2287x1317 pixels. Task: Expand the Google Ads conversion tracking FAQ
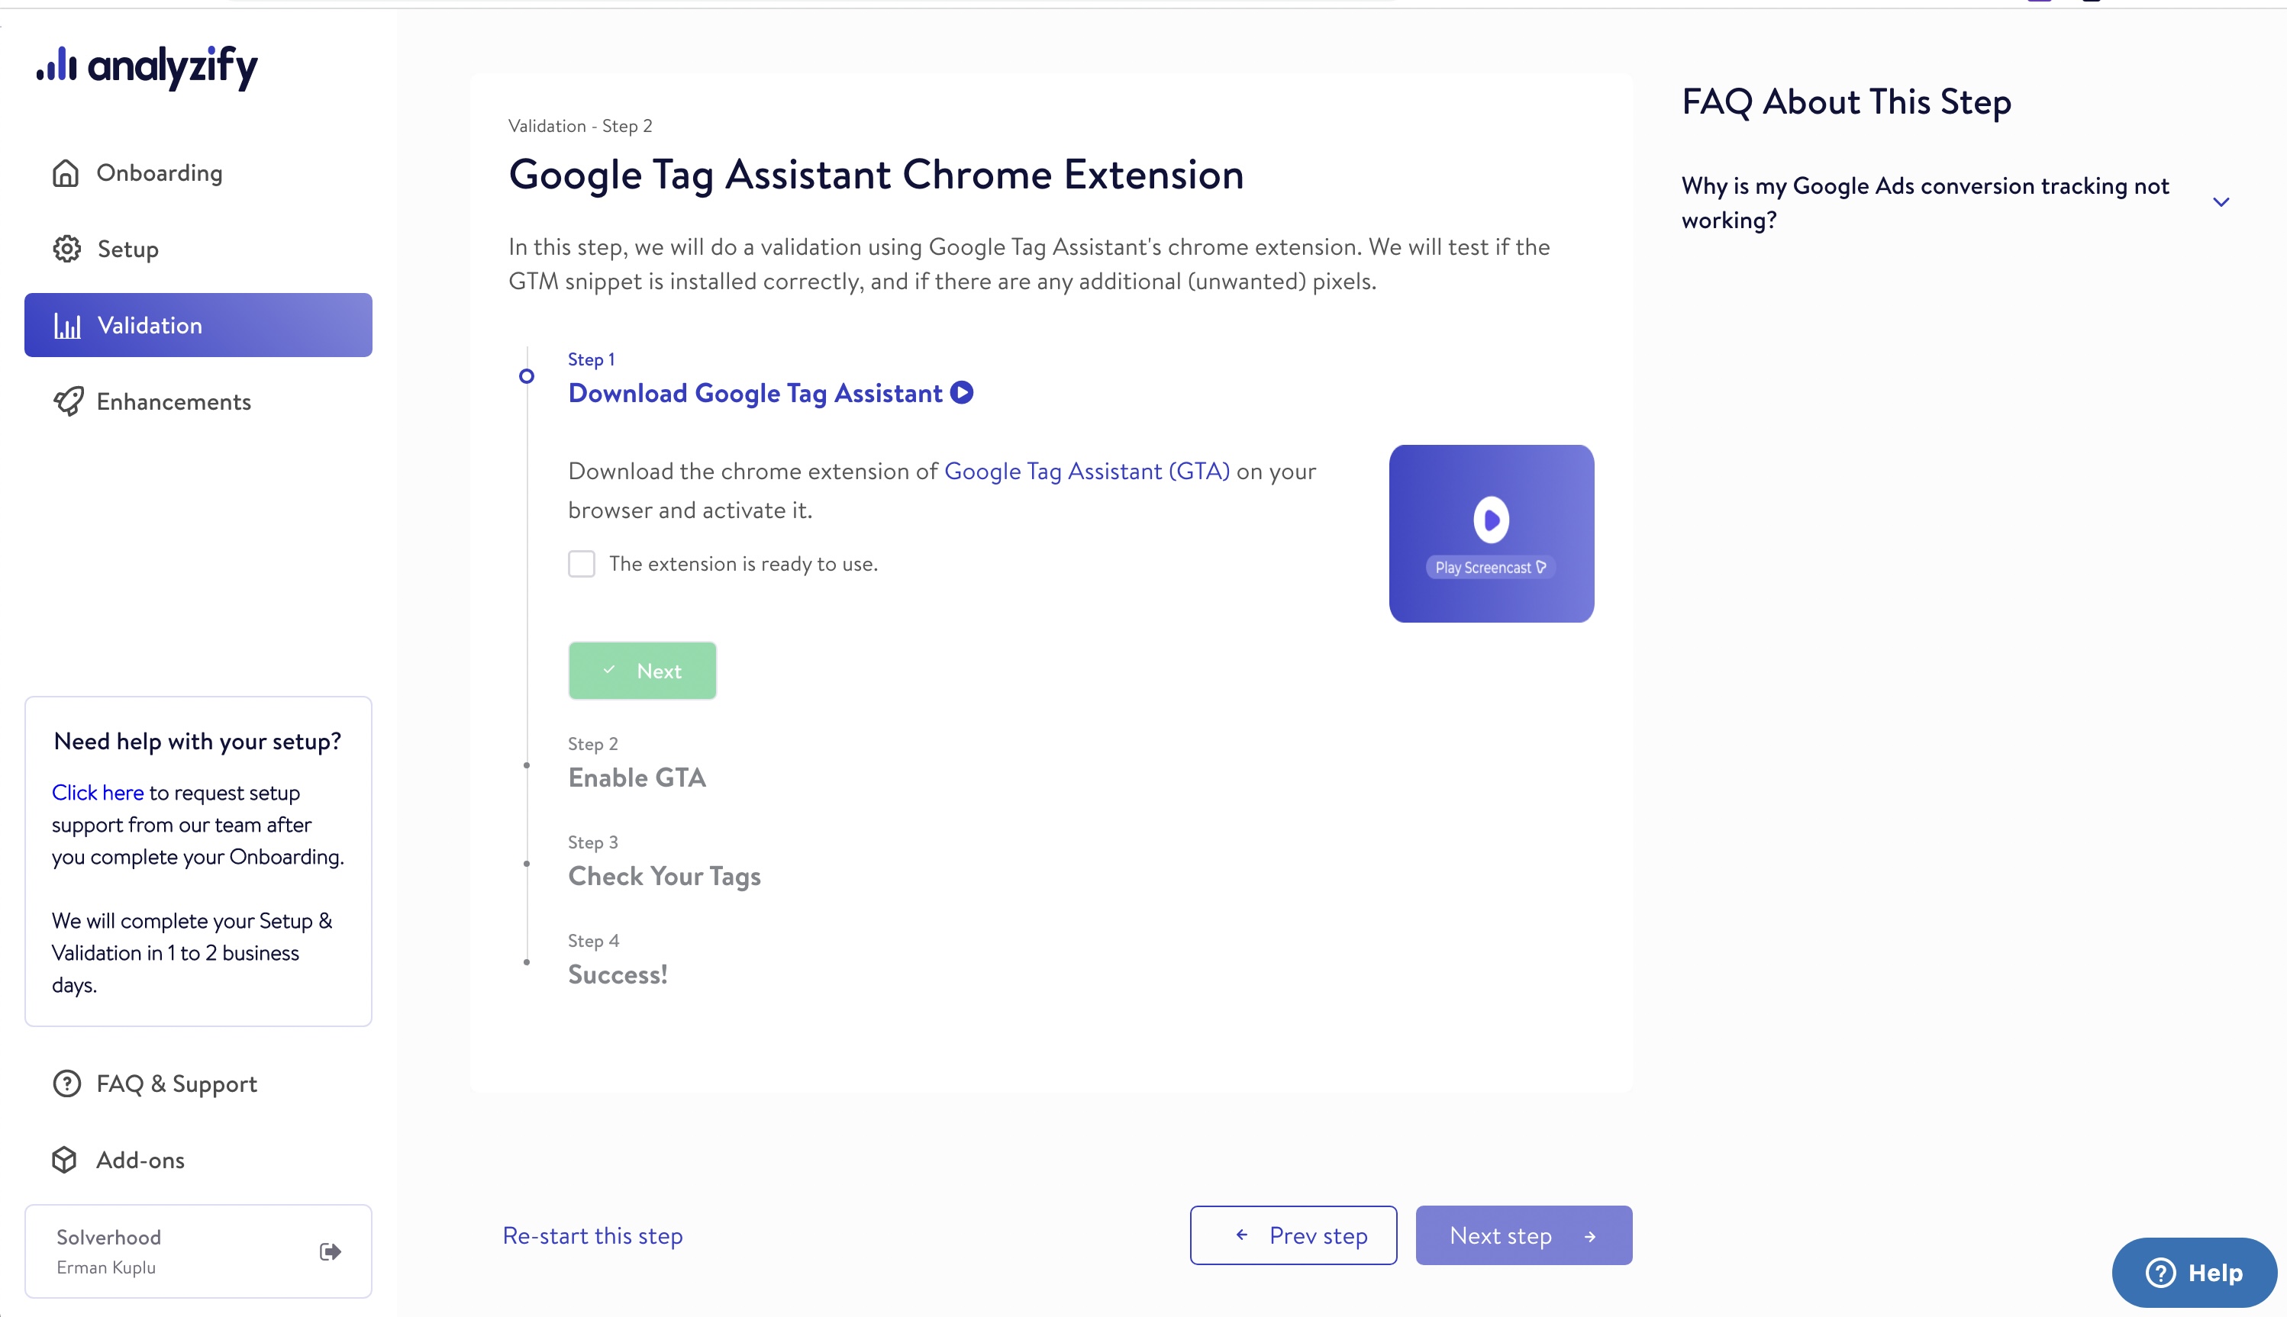point(2222,201)
